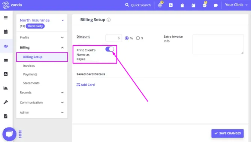Open the calendar icon in left sidebar
This screenshot has width=251, height=142.
click(x=6, y=32)
